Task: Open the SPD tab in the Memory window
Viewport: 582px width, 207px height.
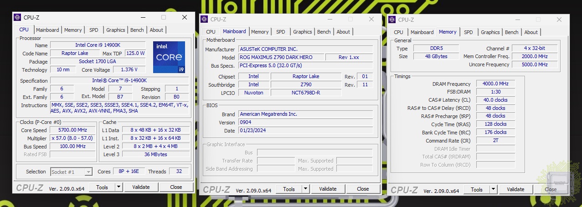Action: point(468,32)
